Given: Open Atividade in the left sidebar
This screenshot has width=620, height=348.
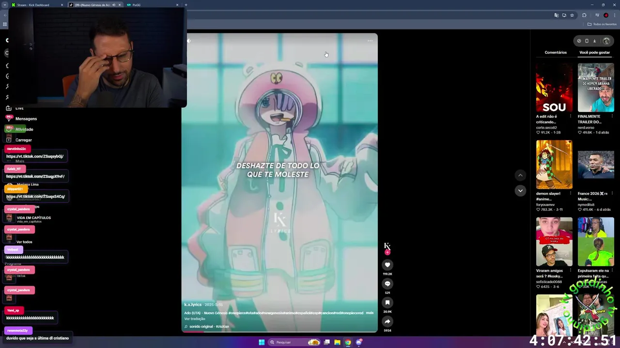Looking at the screenshot, I should [19, 129].
